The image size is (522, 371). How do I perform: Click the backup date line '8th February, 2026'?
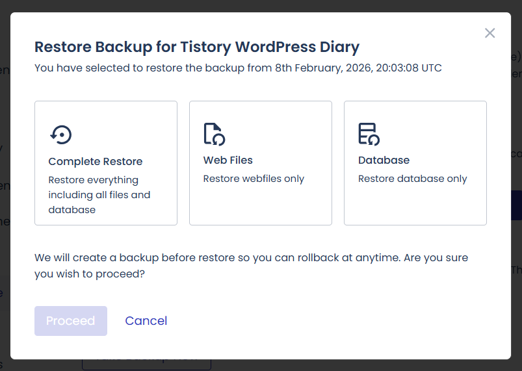238,68
